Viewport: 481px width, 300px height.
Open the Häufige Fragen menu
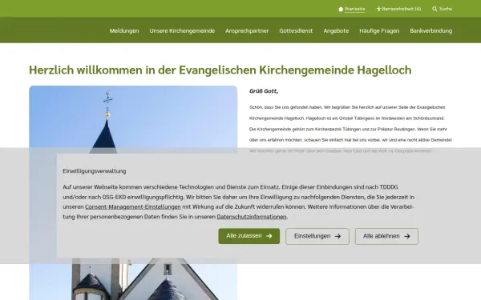pos(379,31)
